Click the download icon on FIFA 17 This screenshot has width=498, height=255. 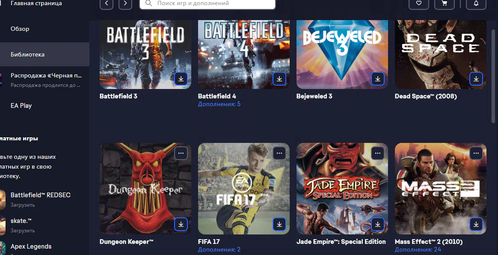coord(279,224)
